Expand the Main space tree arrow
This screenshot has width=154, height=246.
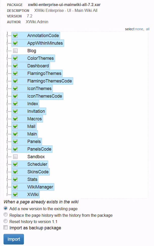pos(7,134)
